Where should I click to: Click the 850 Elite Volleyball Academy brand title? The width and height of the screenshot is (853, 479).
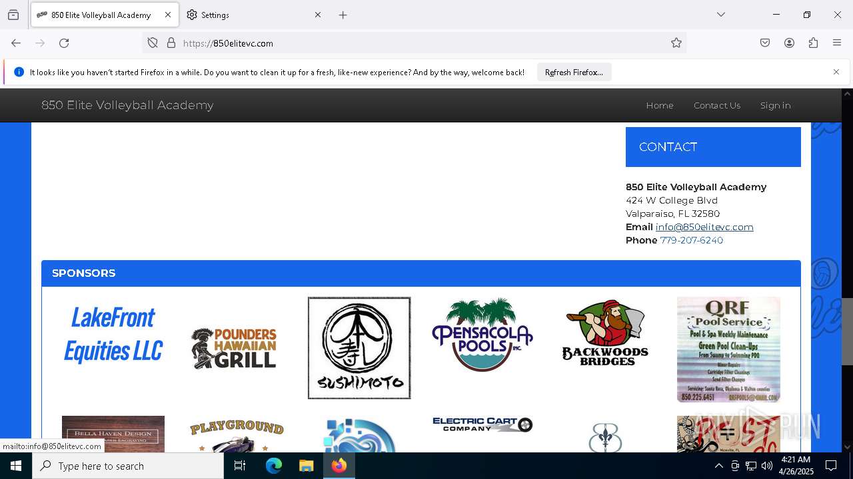coord(127,105)
